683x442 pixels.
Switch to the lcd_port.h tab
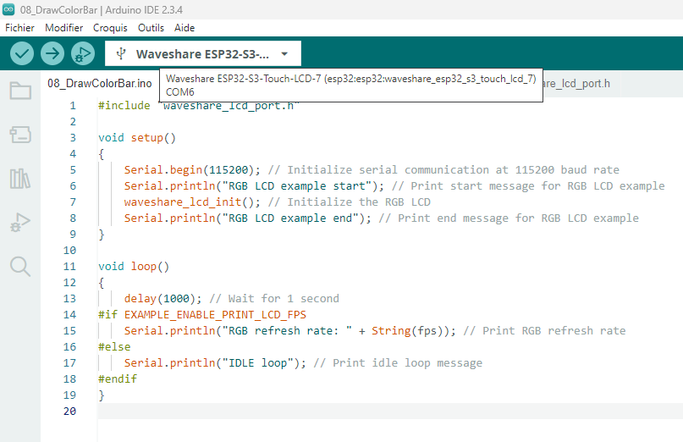coord(581,83)
